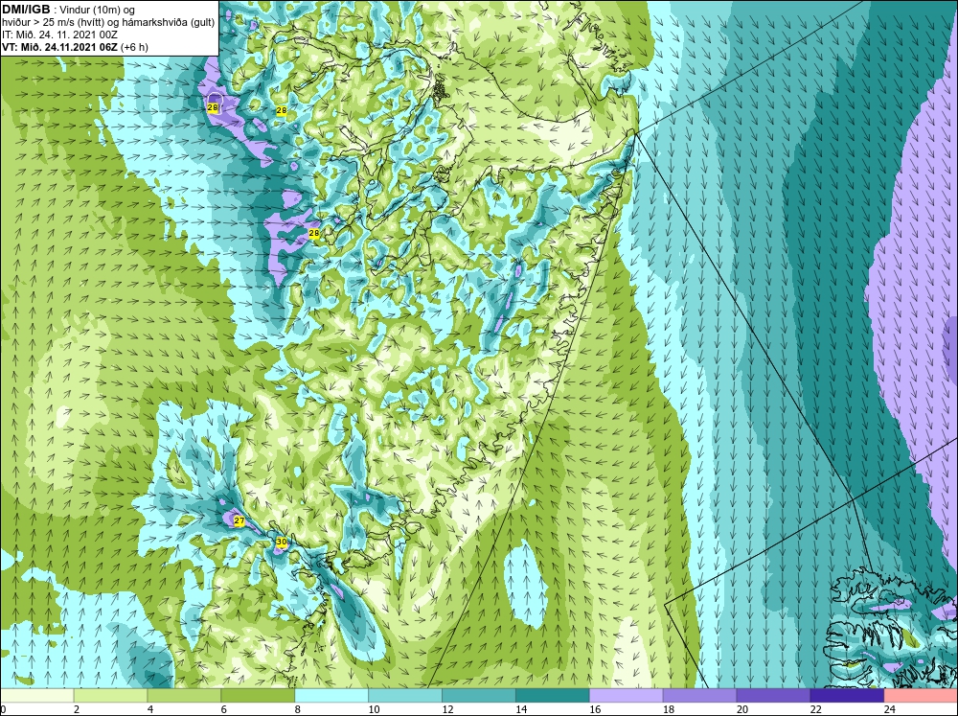Click the scale label '6'

coord(223,709)
